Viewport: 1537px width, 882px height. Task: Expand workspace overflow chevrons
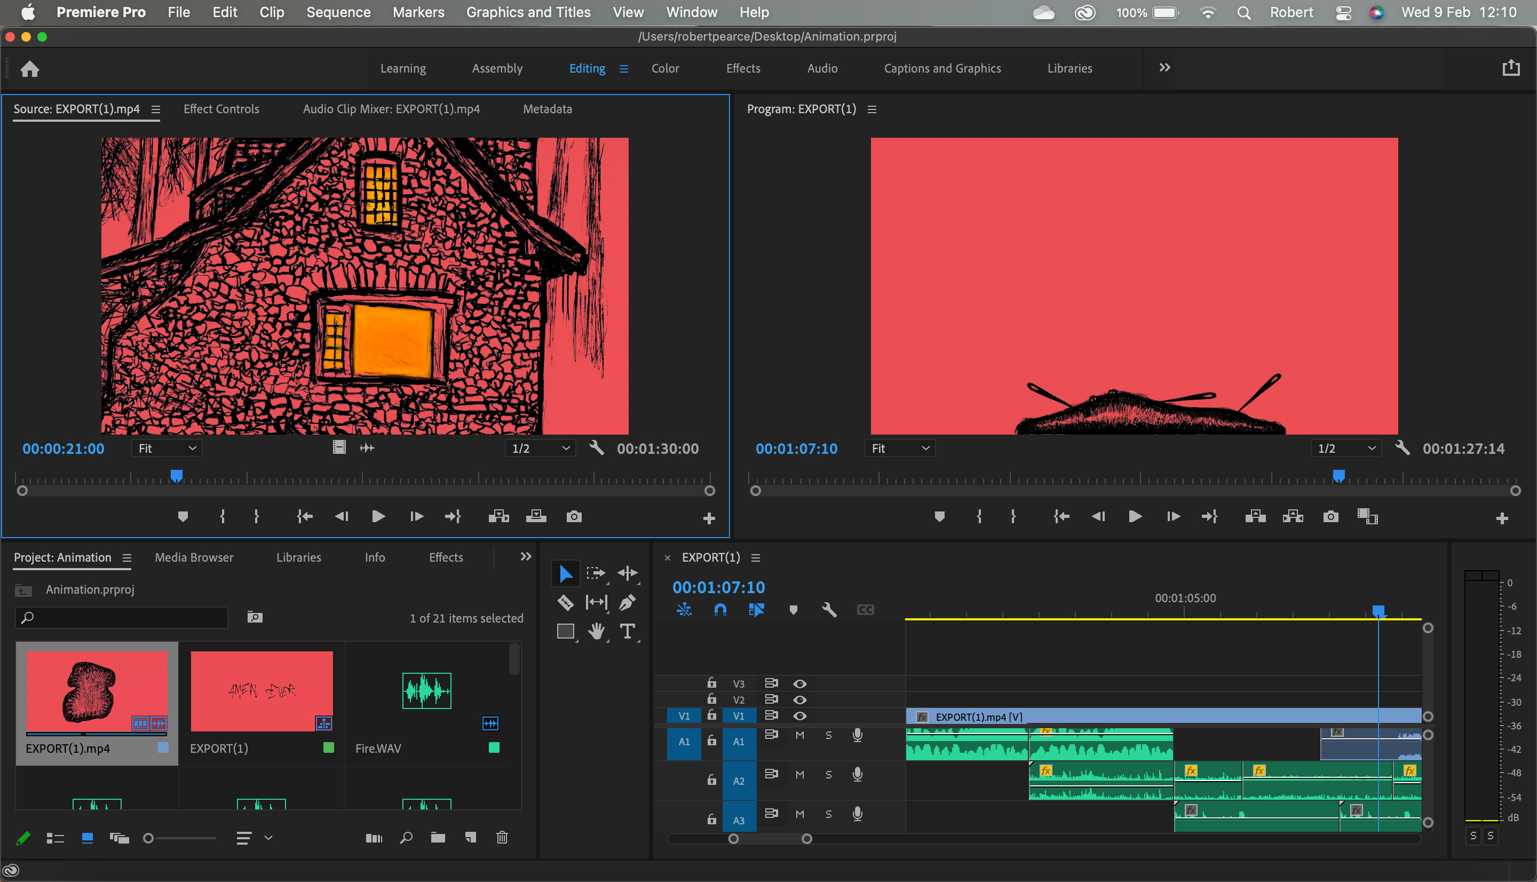(1164, 67)
